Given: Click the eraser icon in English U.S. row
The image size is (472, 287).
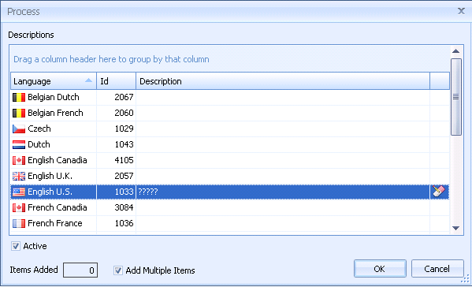Looking at the screenshot, I should pyautogui.click(x=439, y=192).
